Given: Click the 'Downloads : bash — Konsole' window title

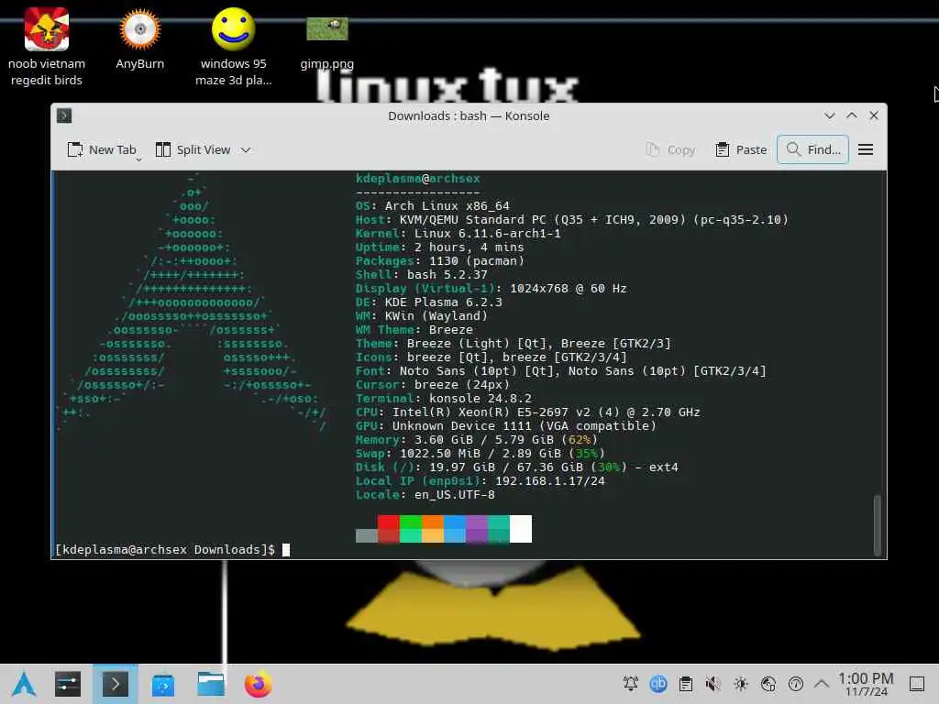Looking at the screenshot, I should point(469,116).
